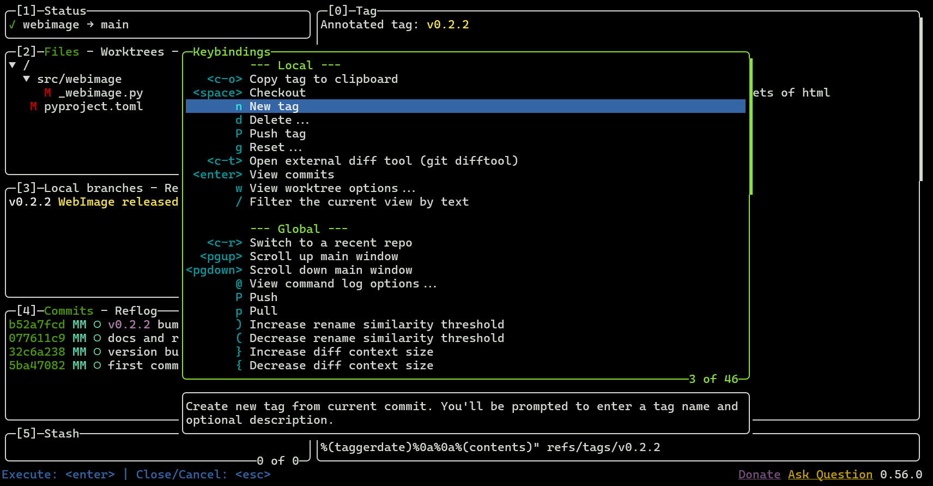
Task: Click the yellow v0.2.2 annotated tag value
Action: [x=448, y=25]
